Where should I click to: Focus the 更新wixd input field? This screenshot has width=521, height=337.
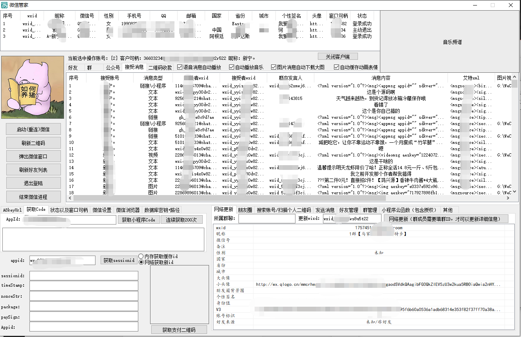(x=352, y=219)
